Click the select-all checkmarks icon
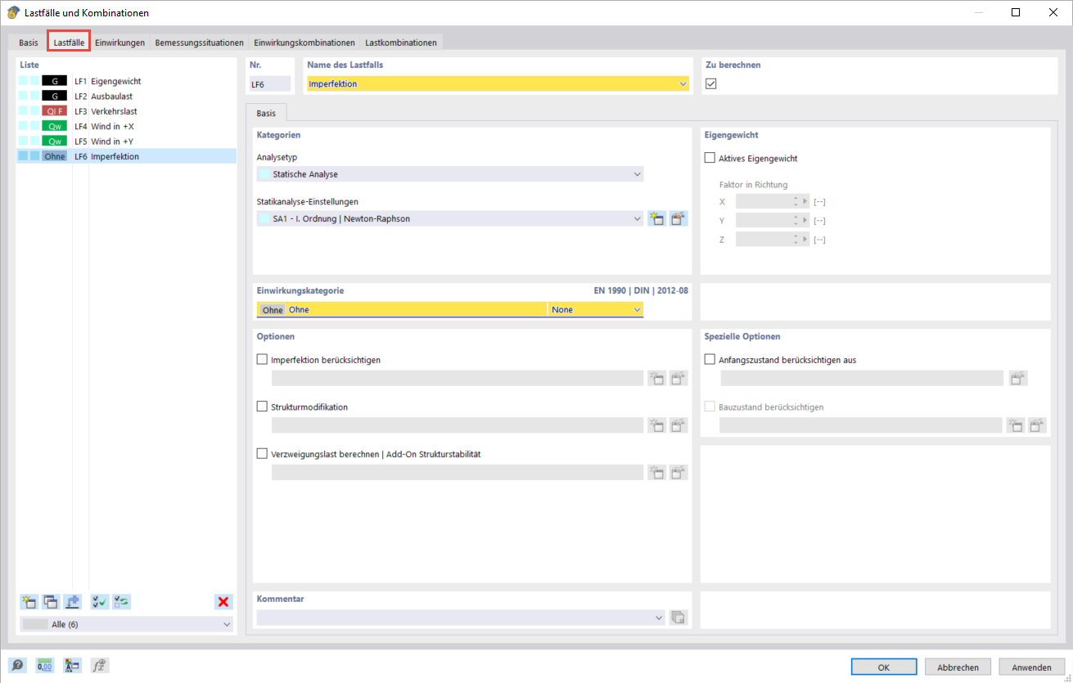Viewport: 1073px width, 683px height. 100,602
